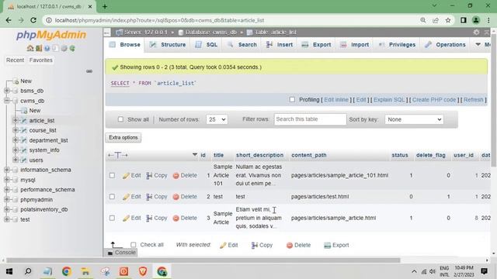The height and width of the screenshot is (279, 497).
Task: Click Edit for row id 2
Action: pyautogui.click(x=132, y=196)
